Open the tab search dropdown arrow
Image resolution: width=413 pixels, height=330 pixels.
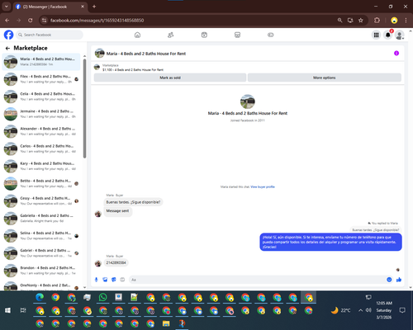click(x=6, y=7)
